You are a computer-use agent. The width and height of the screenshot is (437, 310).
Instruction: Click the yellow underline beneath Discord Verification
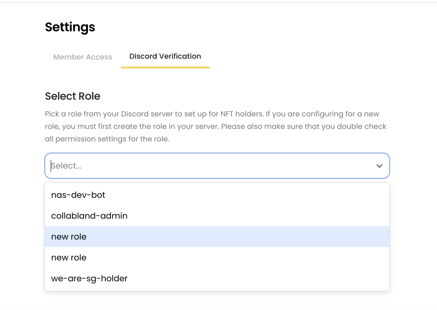click(165, 67)
